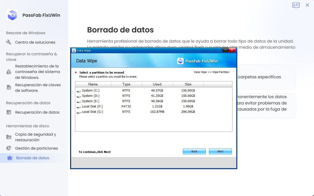
Task: Pick the Local Disk (F:) FAT32 partition
Action: point(92,106)
